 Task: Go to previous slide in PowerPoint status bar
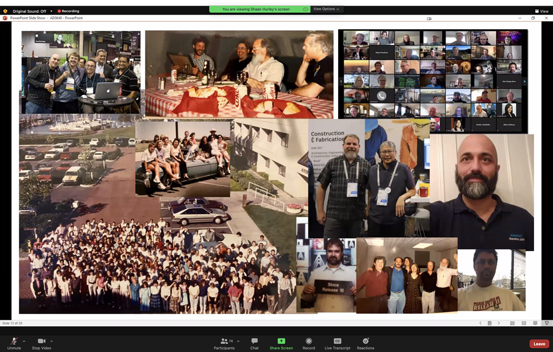pos(481,323)
